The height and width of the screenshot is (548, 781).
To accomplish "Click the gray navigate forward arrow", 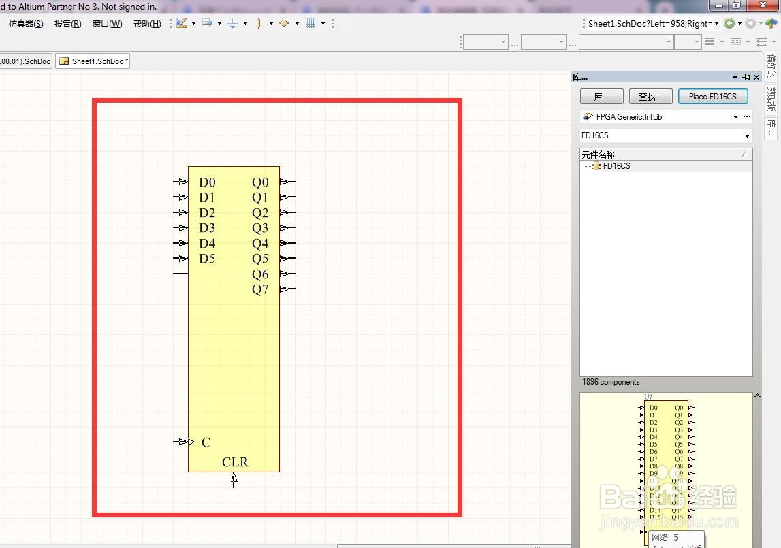I will (x=750, y=23).
